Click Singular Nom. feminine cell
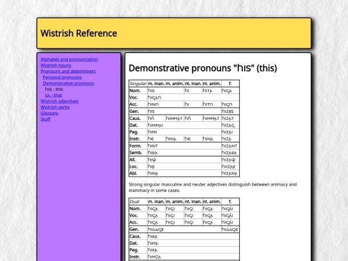The width and height of the screenshot is (348, 261). [x=230, y=91]
